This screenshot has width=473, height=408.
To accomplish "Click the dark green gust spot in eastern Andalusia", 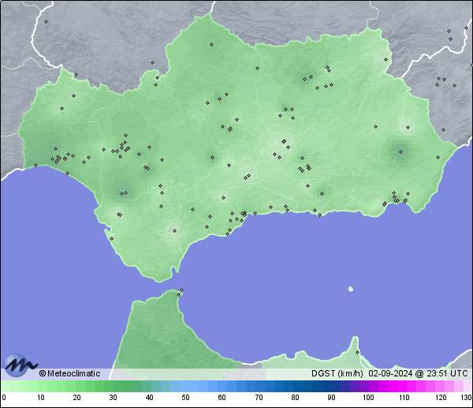I will tap(399, 151).
